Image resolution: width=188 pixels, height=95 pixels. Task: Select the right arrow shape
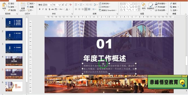[x=133, y=7]
